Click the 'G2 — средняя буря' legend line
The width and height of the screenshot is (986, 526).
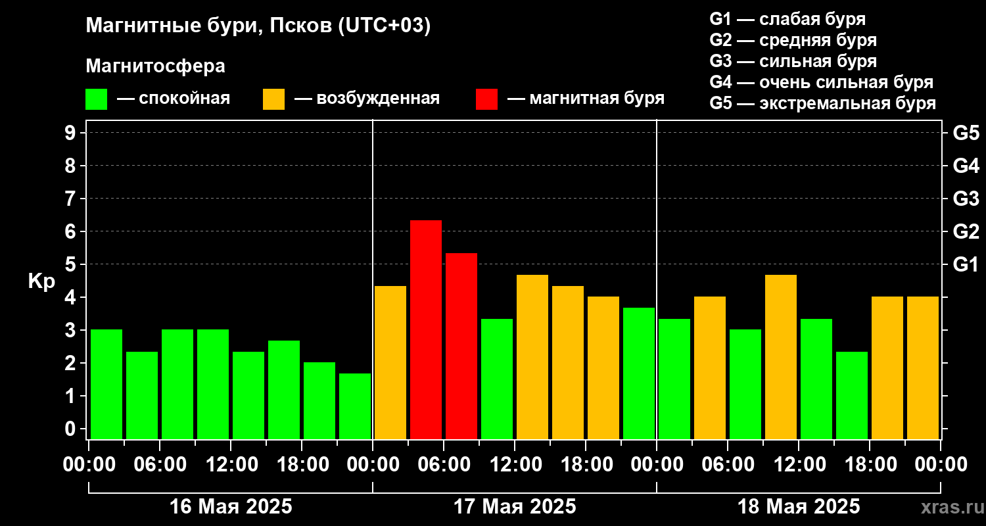point(793,39)
